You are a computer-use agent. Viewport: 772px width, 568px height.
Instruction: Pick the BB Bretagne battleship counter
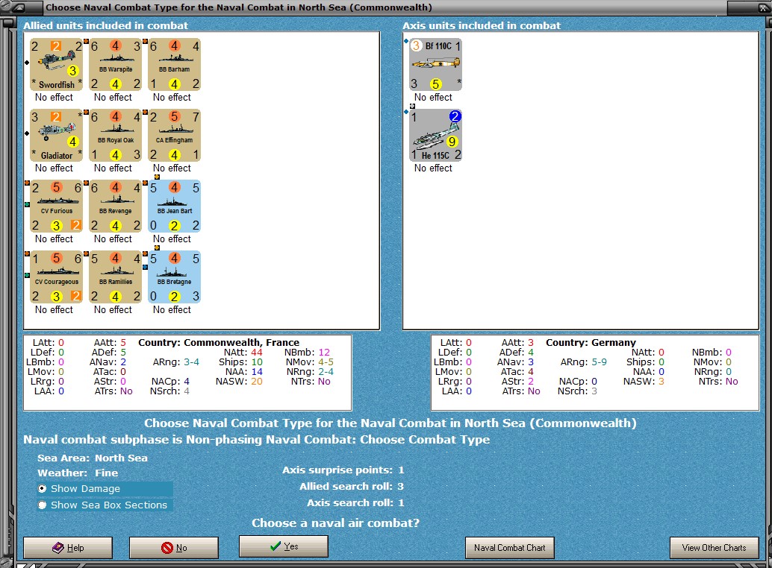pyautogui.click(x=174, y=277)
